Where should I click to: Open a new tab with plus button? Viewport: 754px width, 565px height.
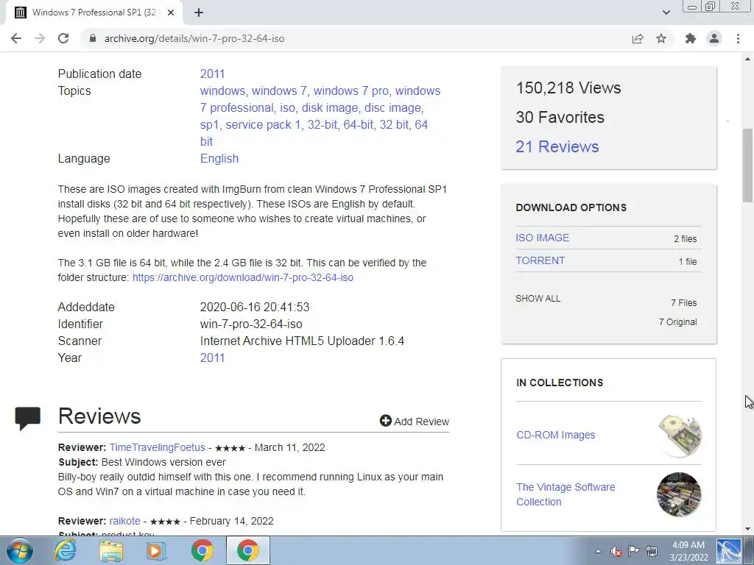(x=199, y=13)
